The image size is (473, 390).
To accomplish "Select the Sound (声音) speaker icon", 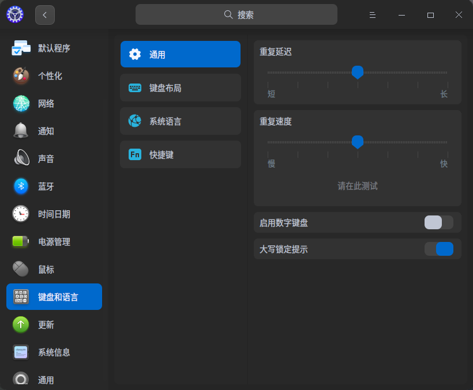I will point(21,158).
